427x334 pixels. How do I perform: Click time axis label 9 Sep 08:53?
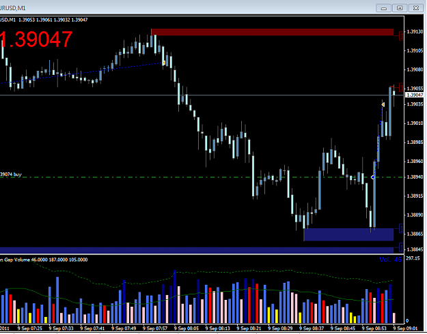[x=374, y=329]
